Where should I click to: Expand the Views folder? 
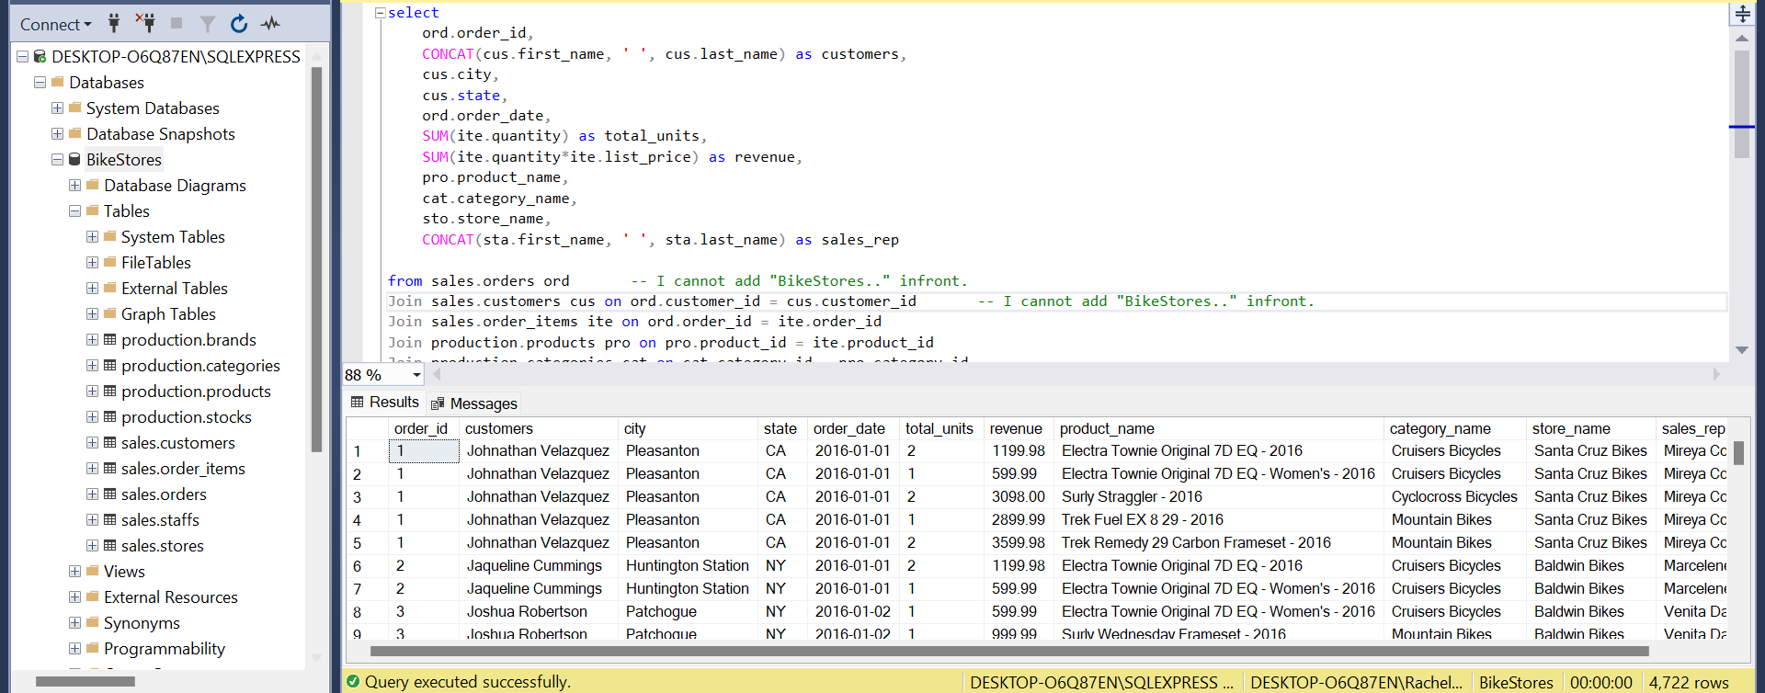click(74, 572)
